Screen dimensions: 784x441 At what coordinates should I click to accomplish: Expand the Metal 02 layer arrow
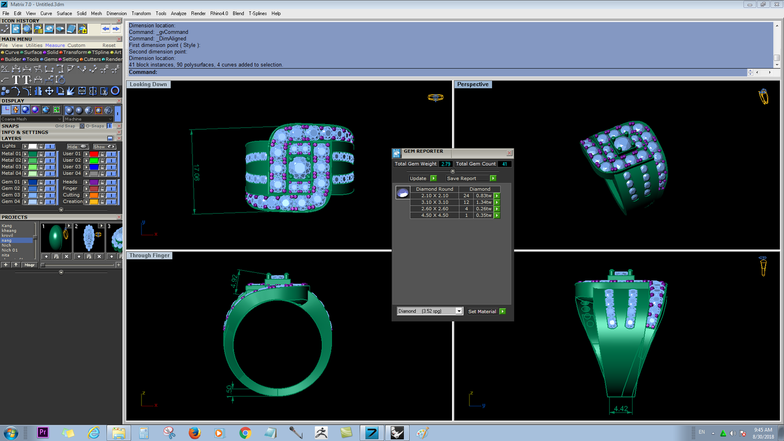click(24, 160)
